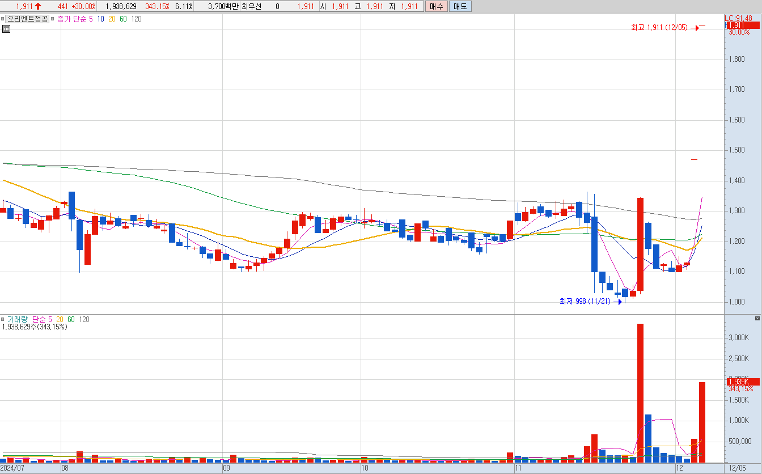
Task: Close the volume panel with its X icon
Action: click(x=757, y=319)
